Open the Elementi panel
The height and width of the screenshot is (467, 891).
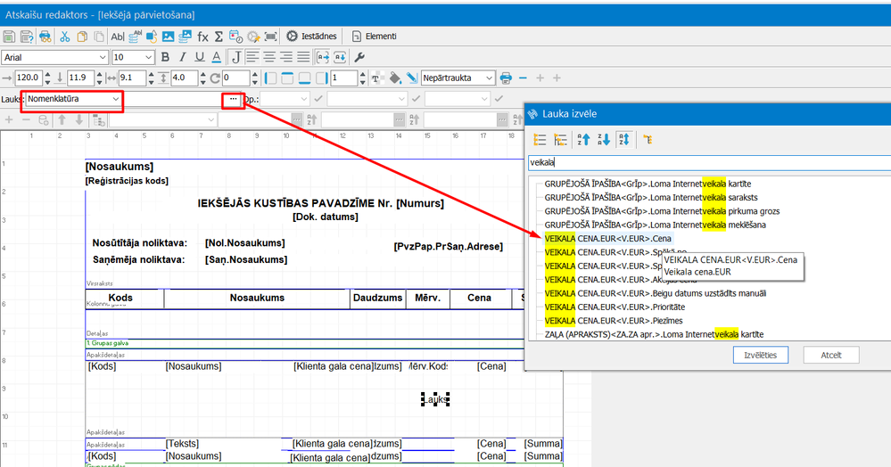click(374, 37)
